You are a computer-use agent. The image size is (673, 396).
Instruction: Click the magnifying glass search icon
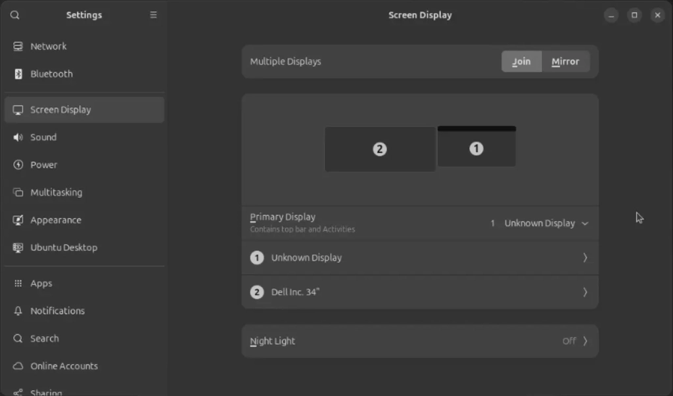14,14
